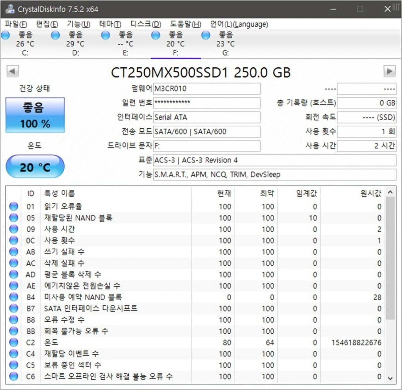Select row 예기치않은 전원손실 수
This screenshot has height=390, width=402.
coord(196,286)
